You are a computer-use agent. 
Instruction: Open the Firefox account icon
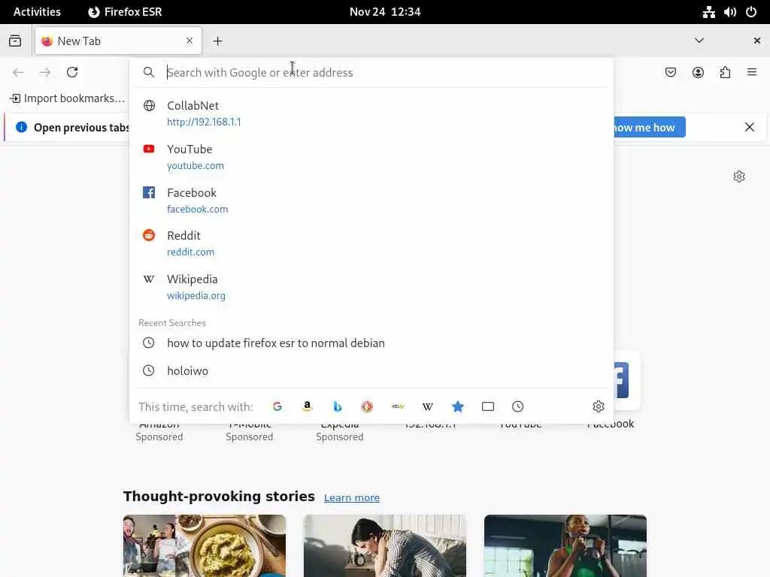(698, 73)
